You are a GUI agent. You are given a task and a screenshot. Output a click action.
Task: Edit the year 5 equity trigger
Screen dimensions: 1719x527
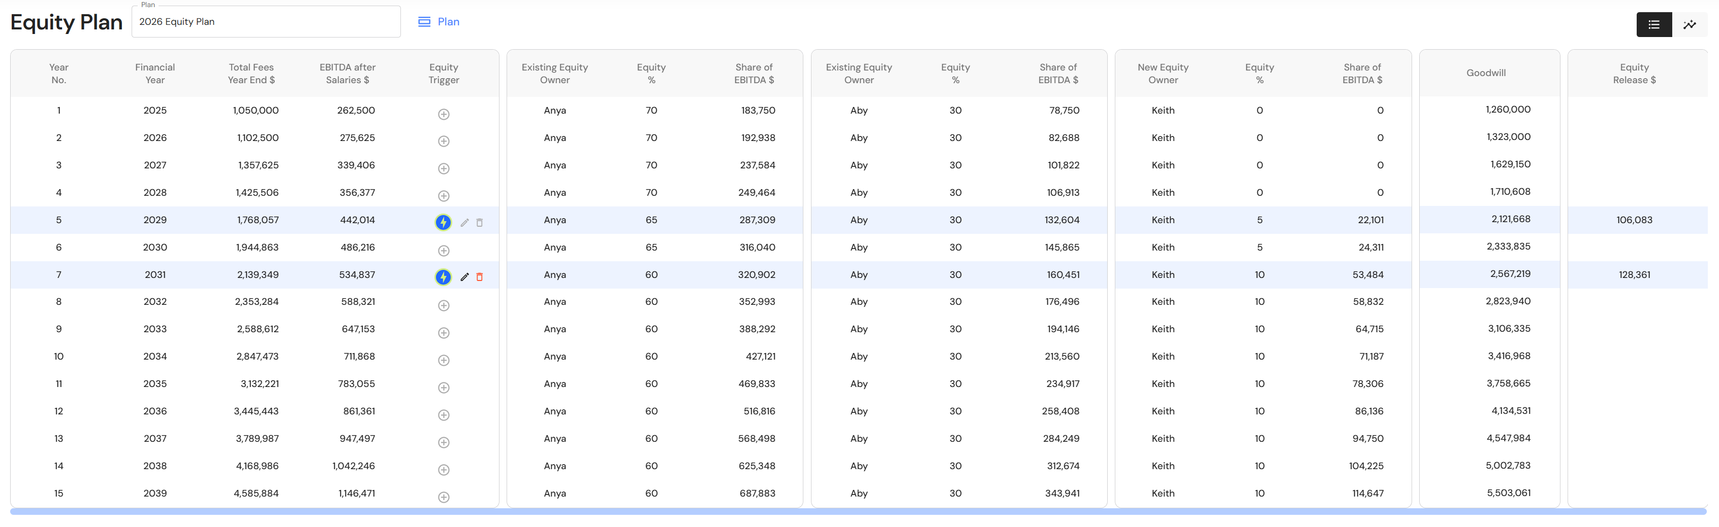pos(464,223)
